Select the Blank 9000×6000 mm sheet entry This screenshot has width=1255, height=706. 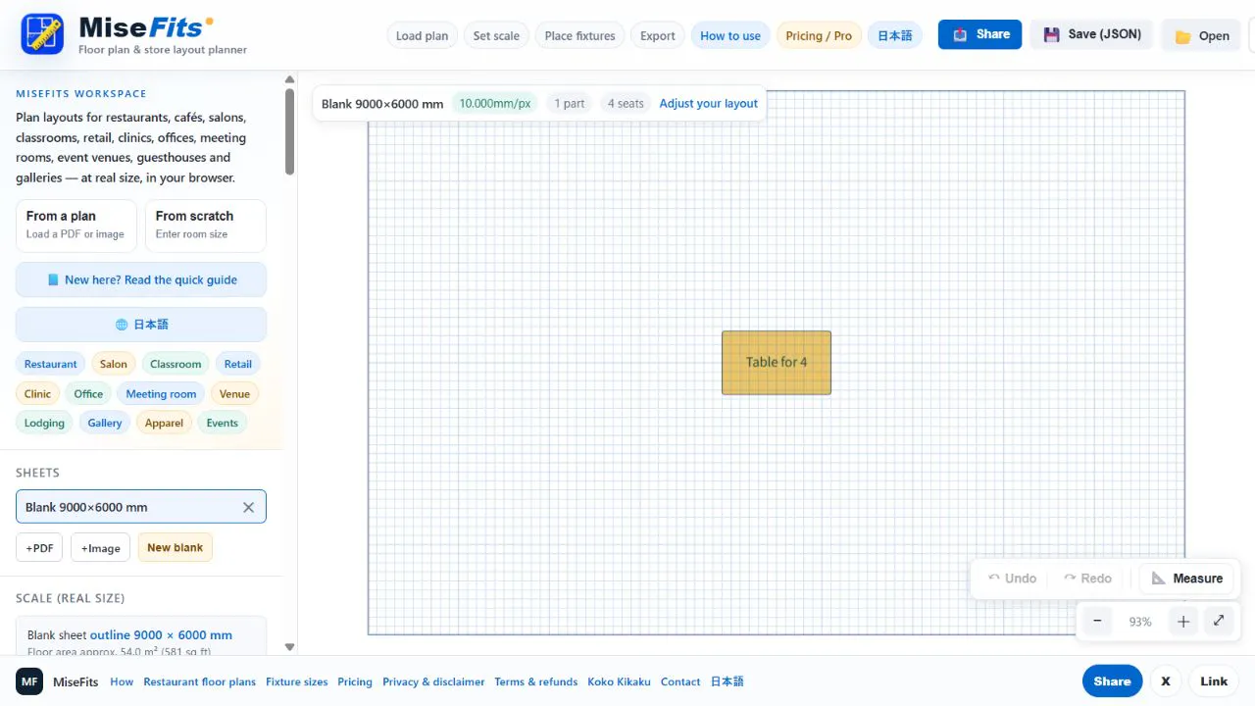click(x=141, y=507)
